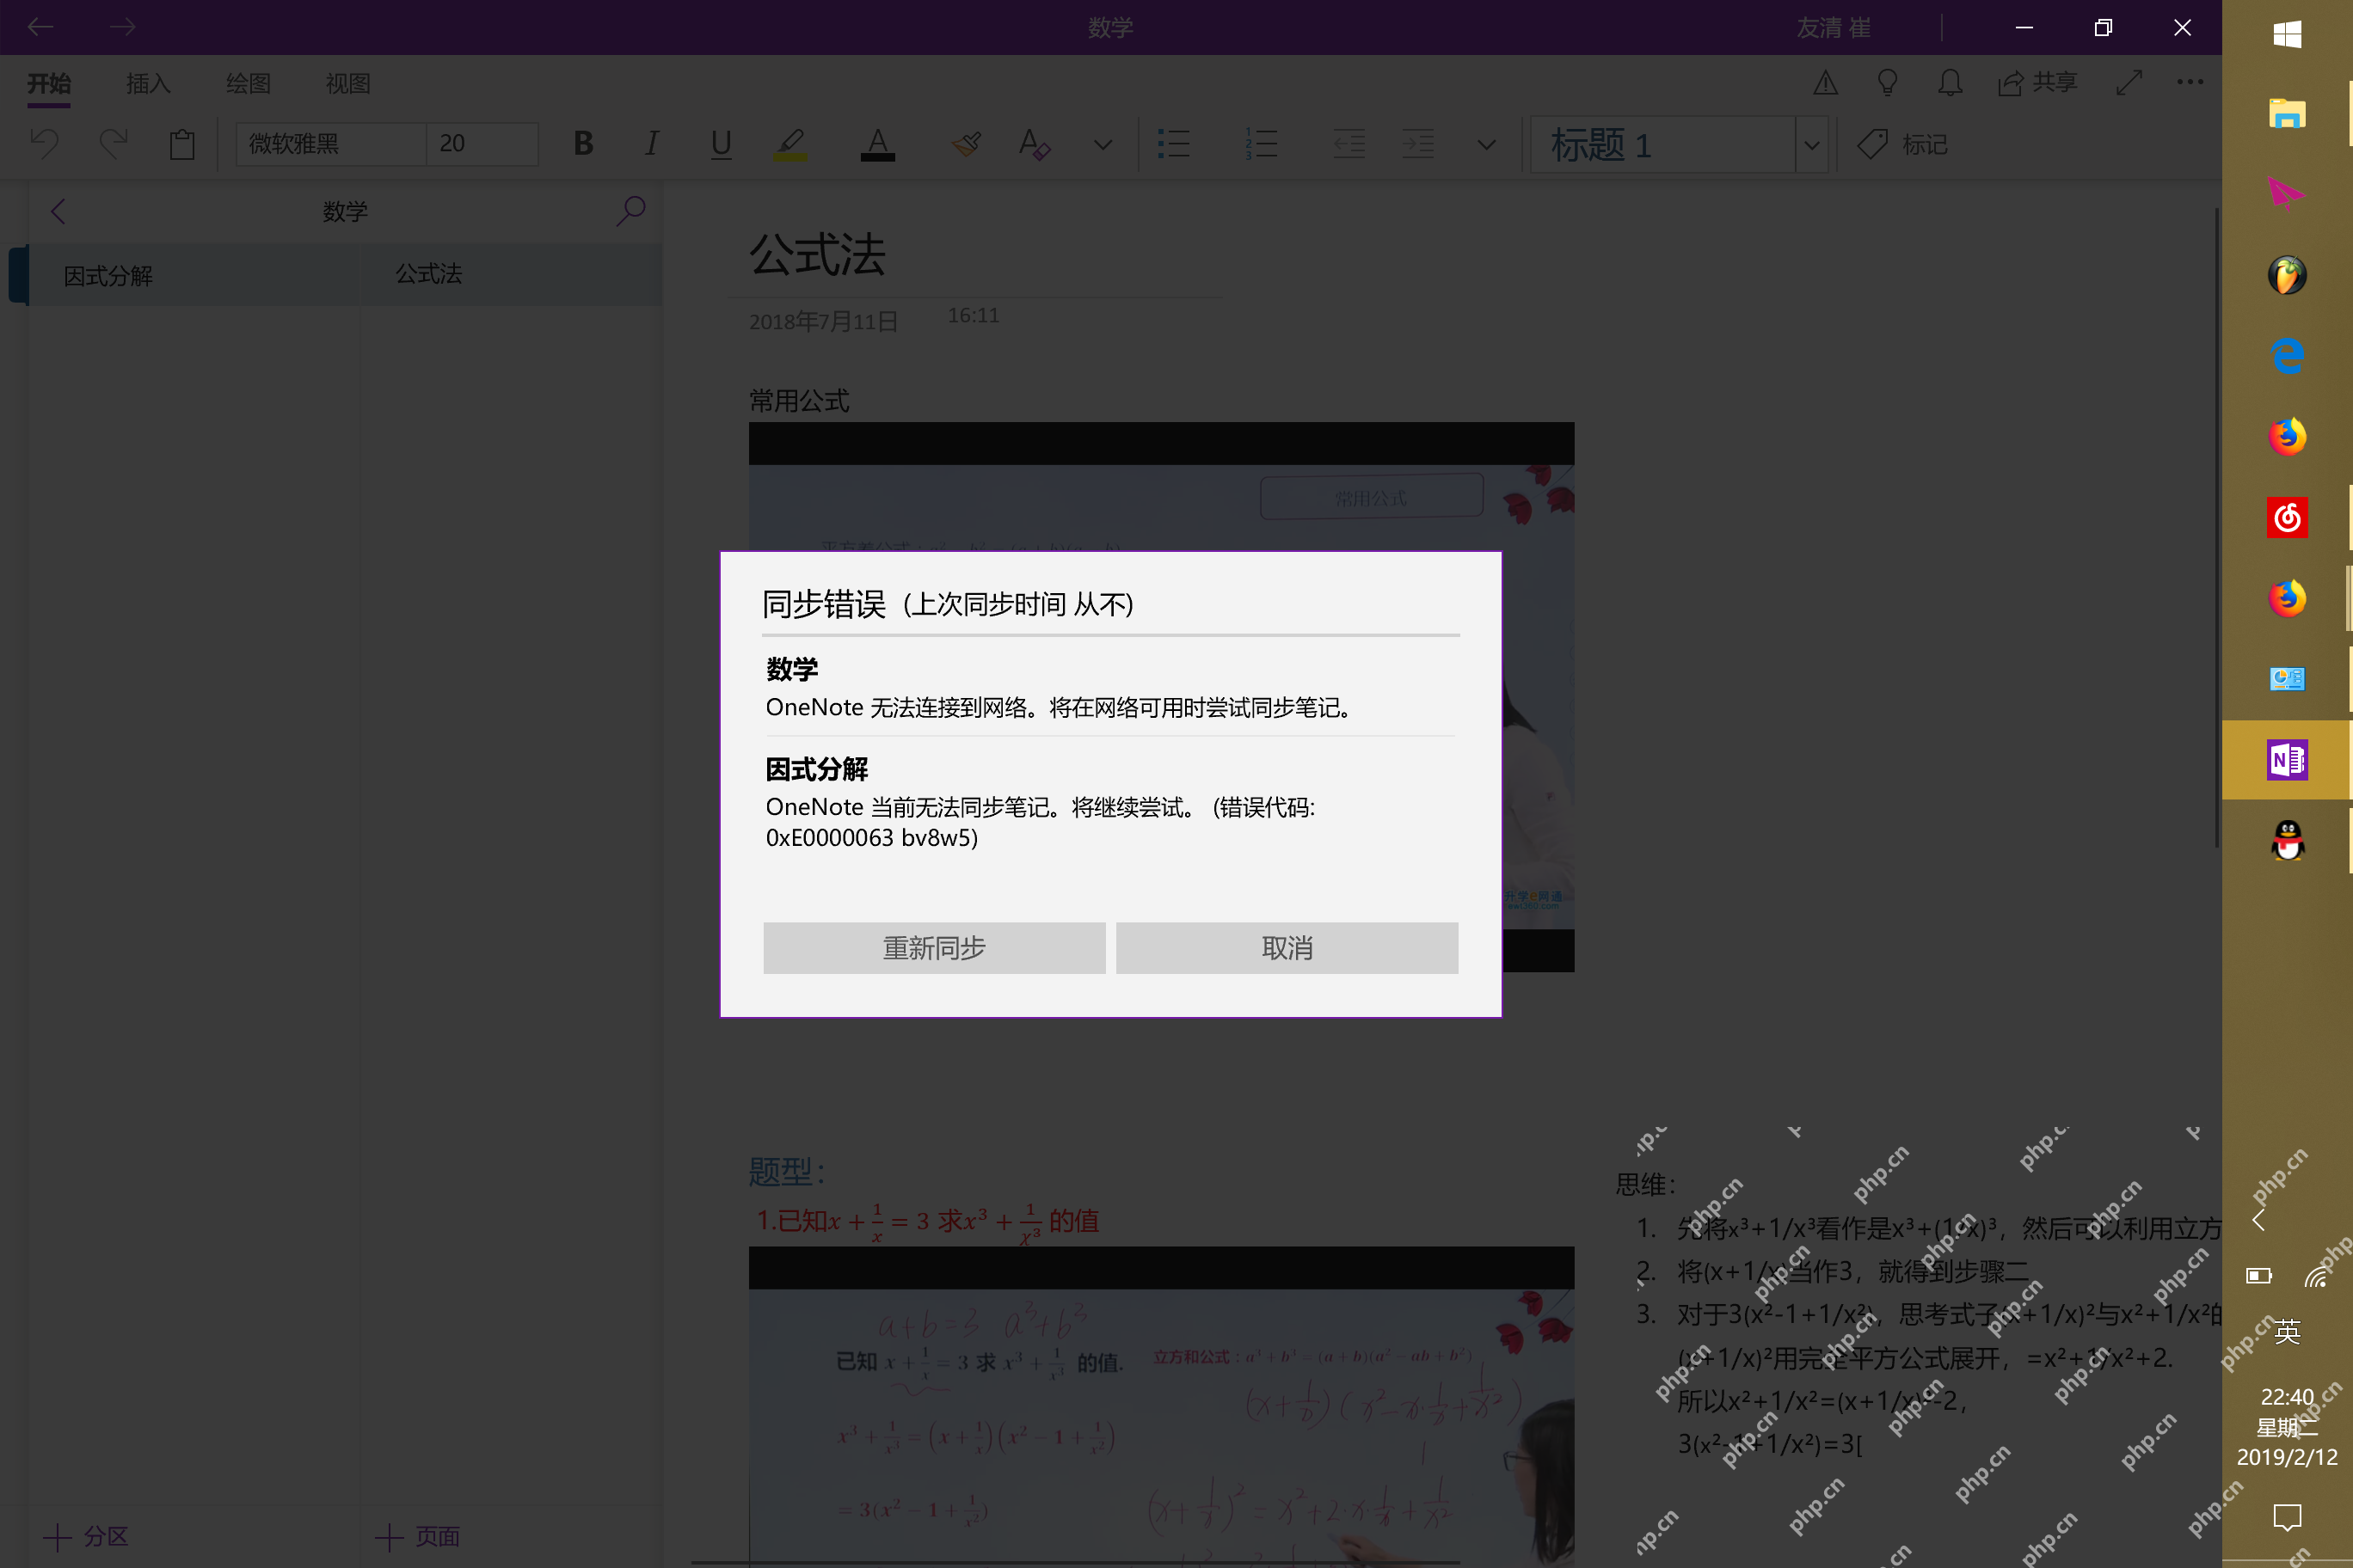
Task: Click the sync warning triangle icon
Action: click(1826, 83)
